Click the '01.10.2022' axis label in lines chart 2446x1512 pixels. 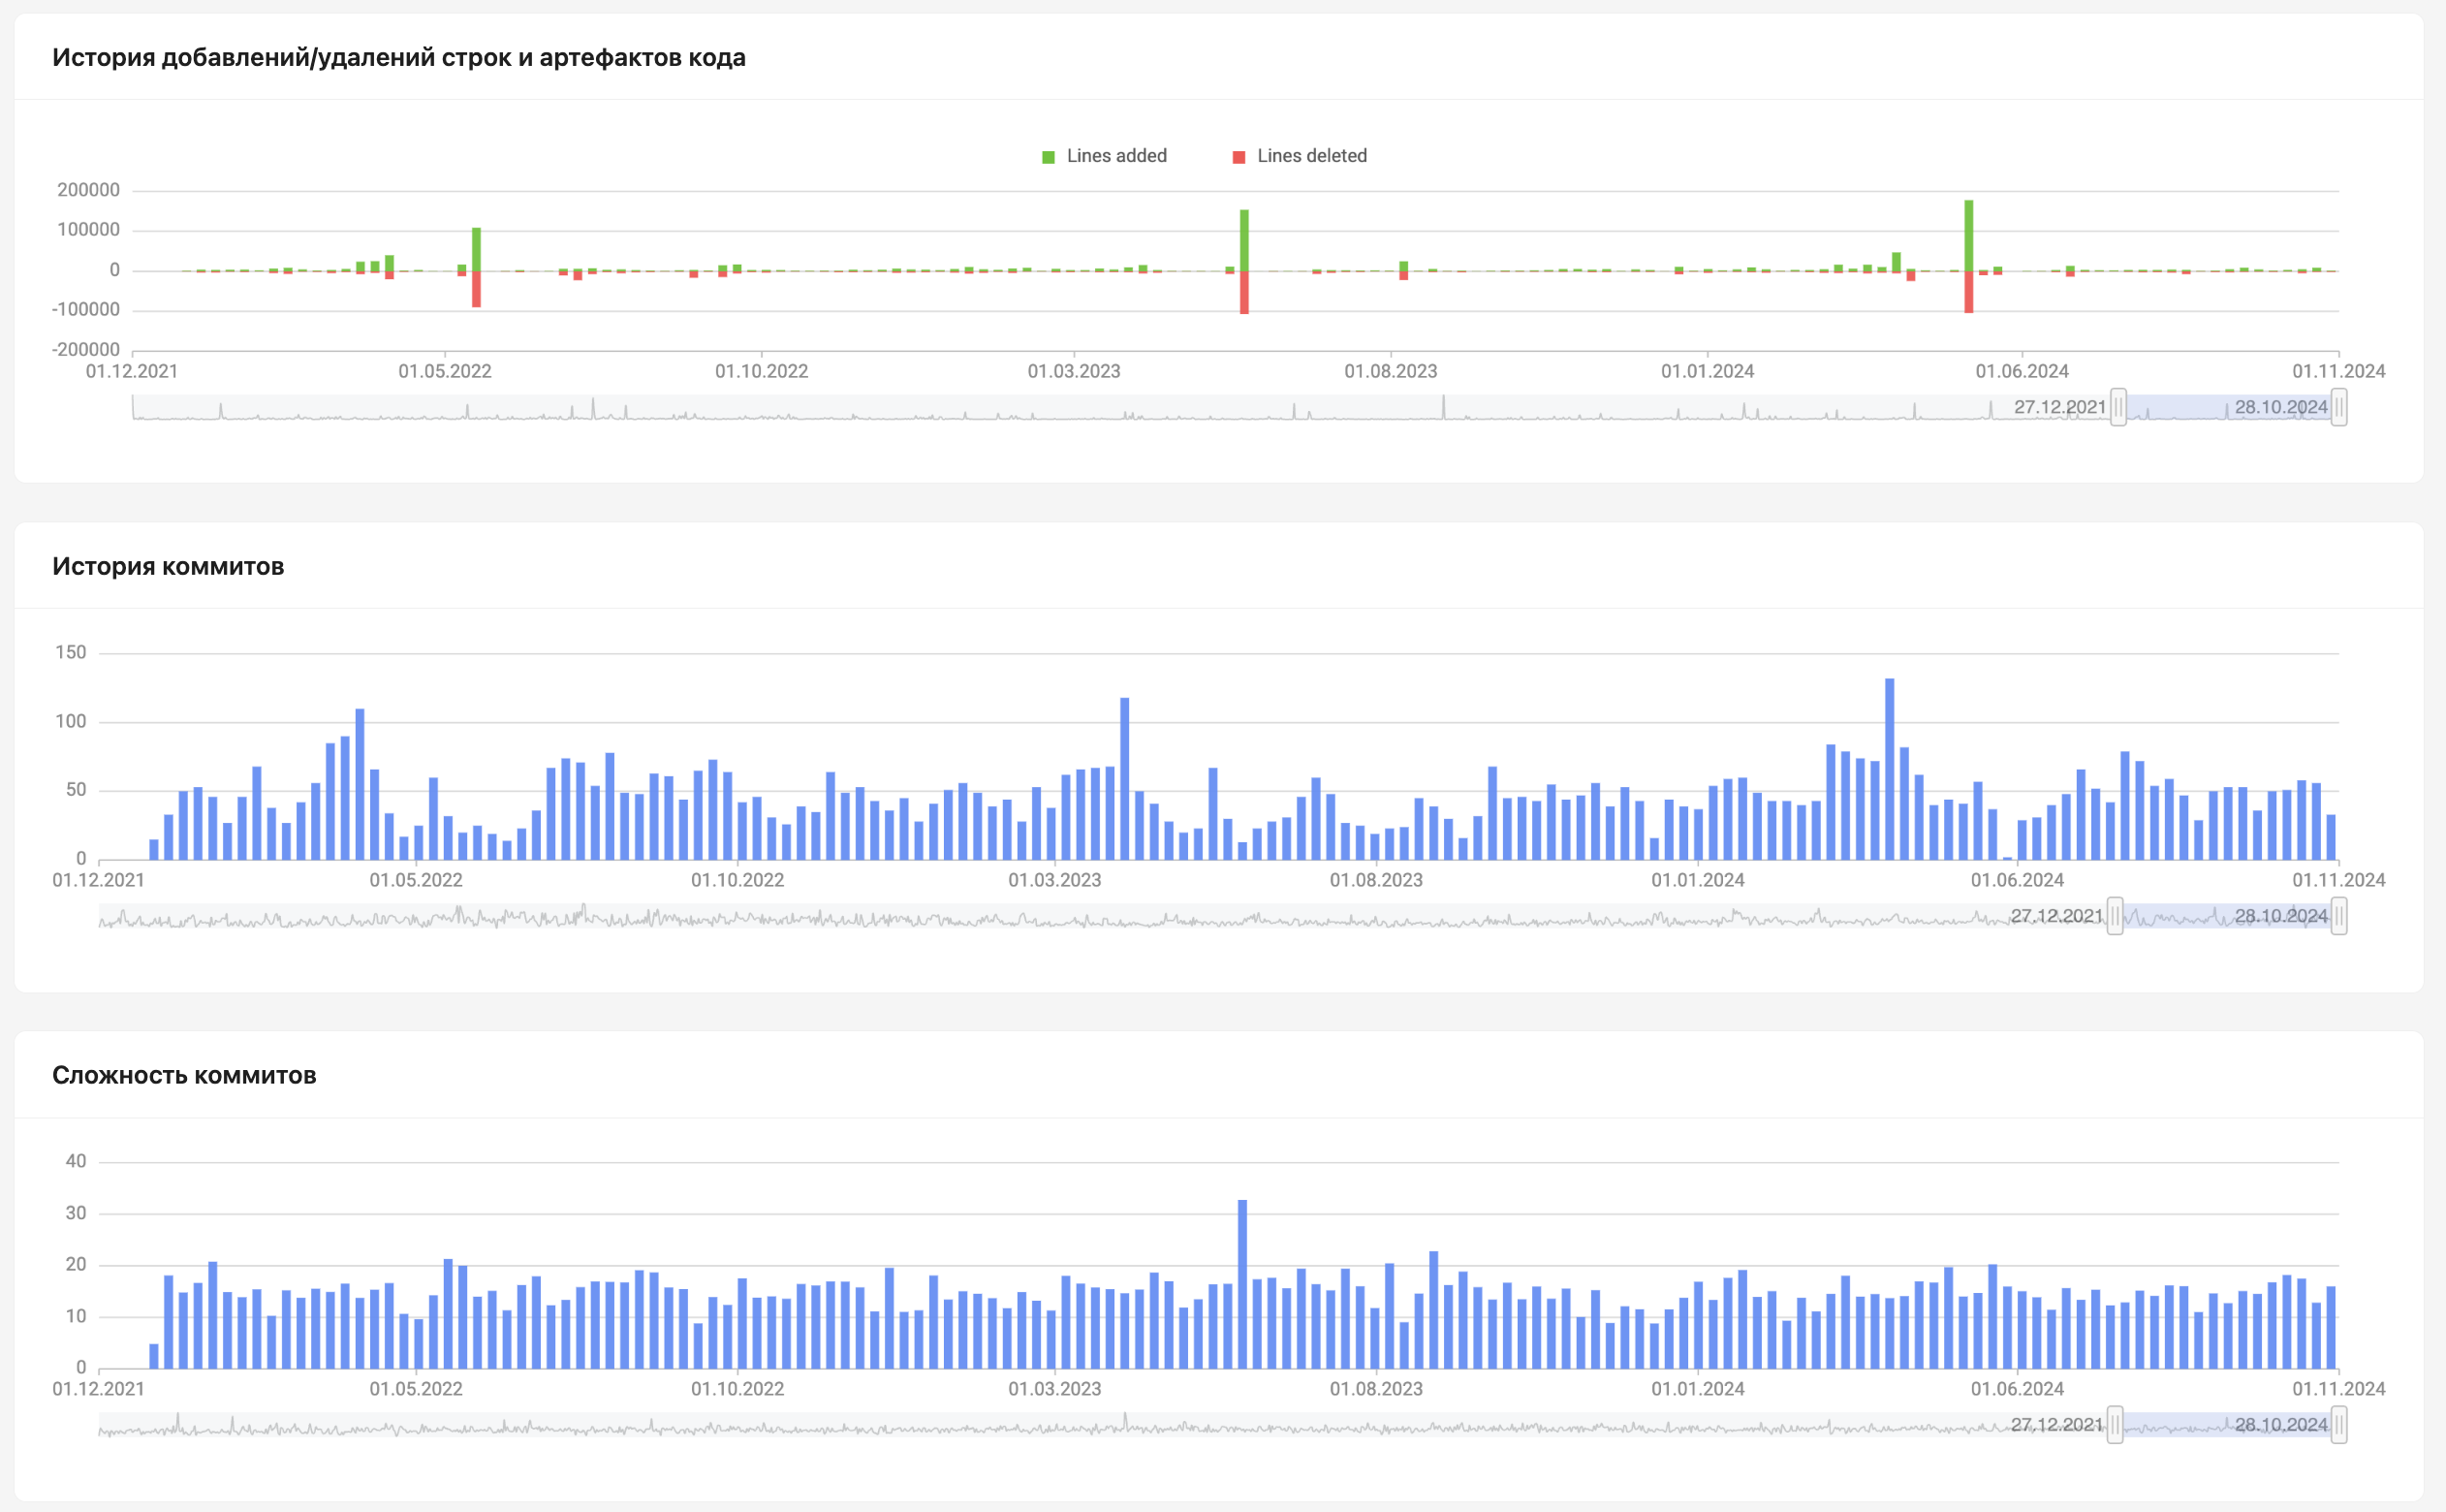coord(762,372)
